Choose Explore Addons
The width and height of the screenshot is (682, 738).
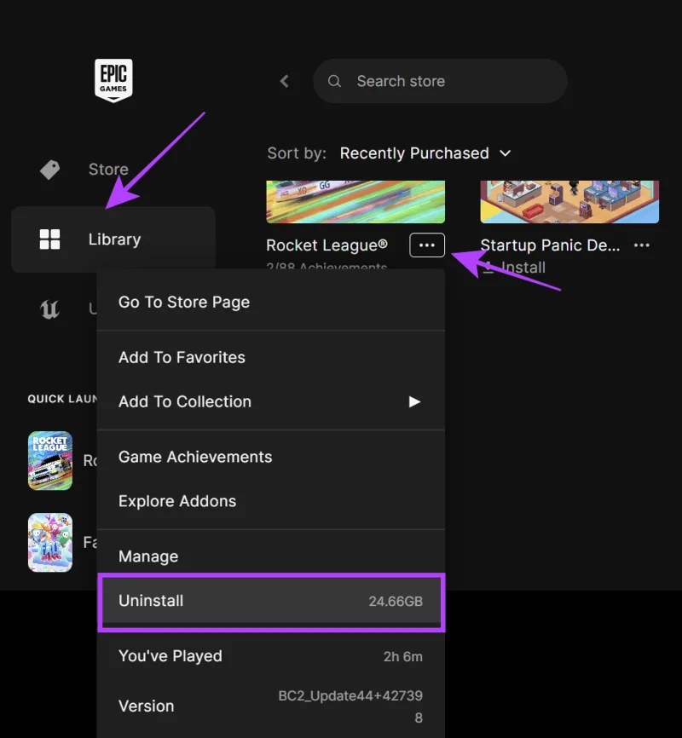click(271, 501)
